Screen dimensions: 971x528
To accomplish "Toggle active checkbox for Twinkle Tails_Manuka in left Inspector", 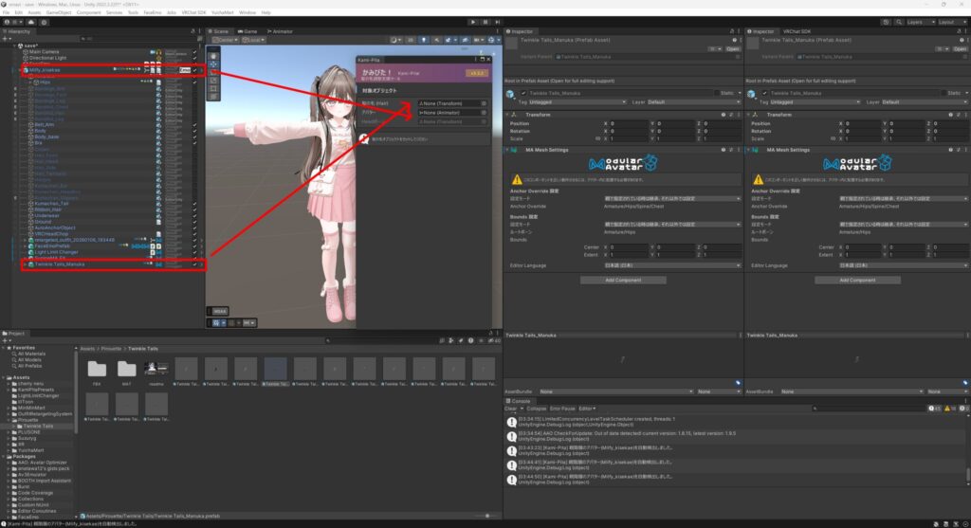I will coord(523,93).
